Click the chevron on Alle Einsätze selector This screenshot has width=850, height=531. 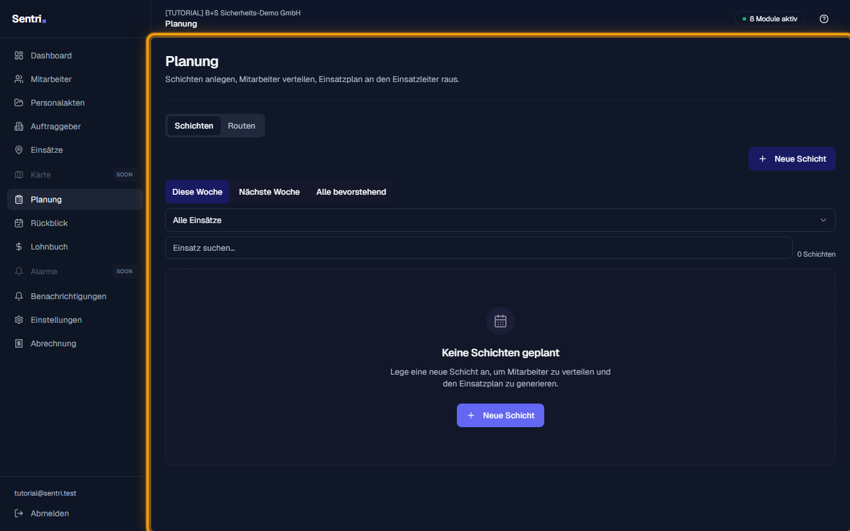click(x=823, y=220)
